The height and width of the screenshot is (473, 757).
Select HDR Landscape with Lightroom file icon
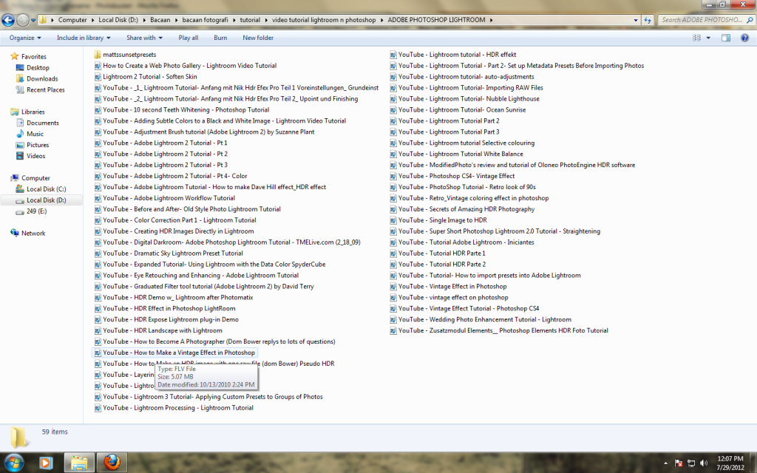98,330
